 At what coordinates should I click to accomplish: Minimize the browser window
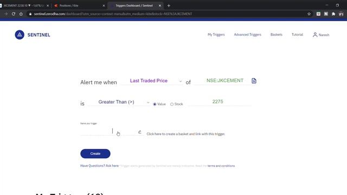point(326,5)
